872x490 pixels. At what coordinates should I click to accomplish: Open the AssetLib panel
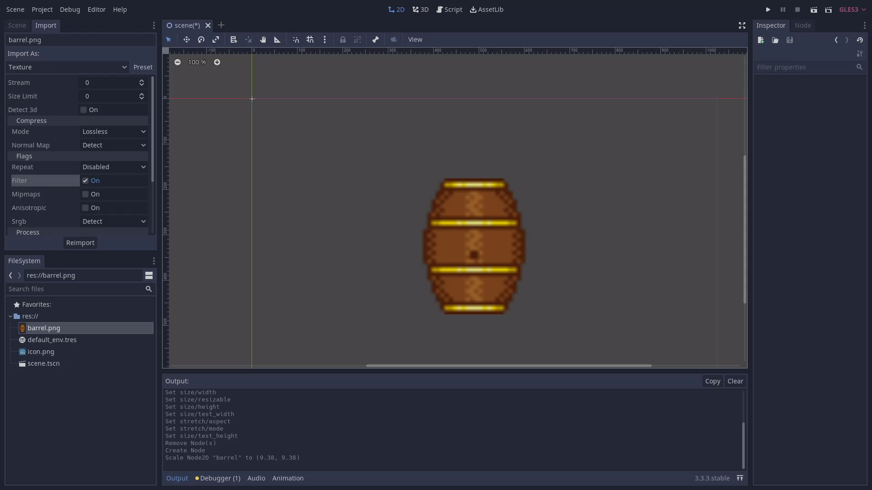pos(487,9)
